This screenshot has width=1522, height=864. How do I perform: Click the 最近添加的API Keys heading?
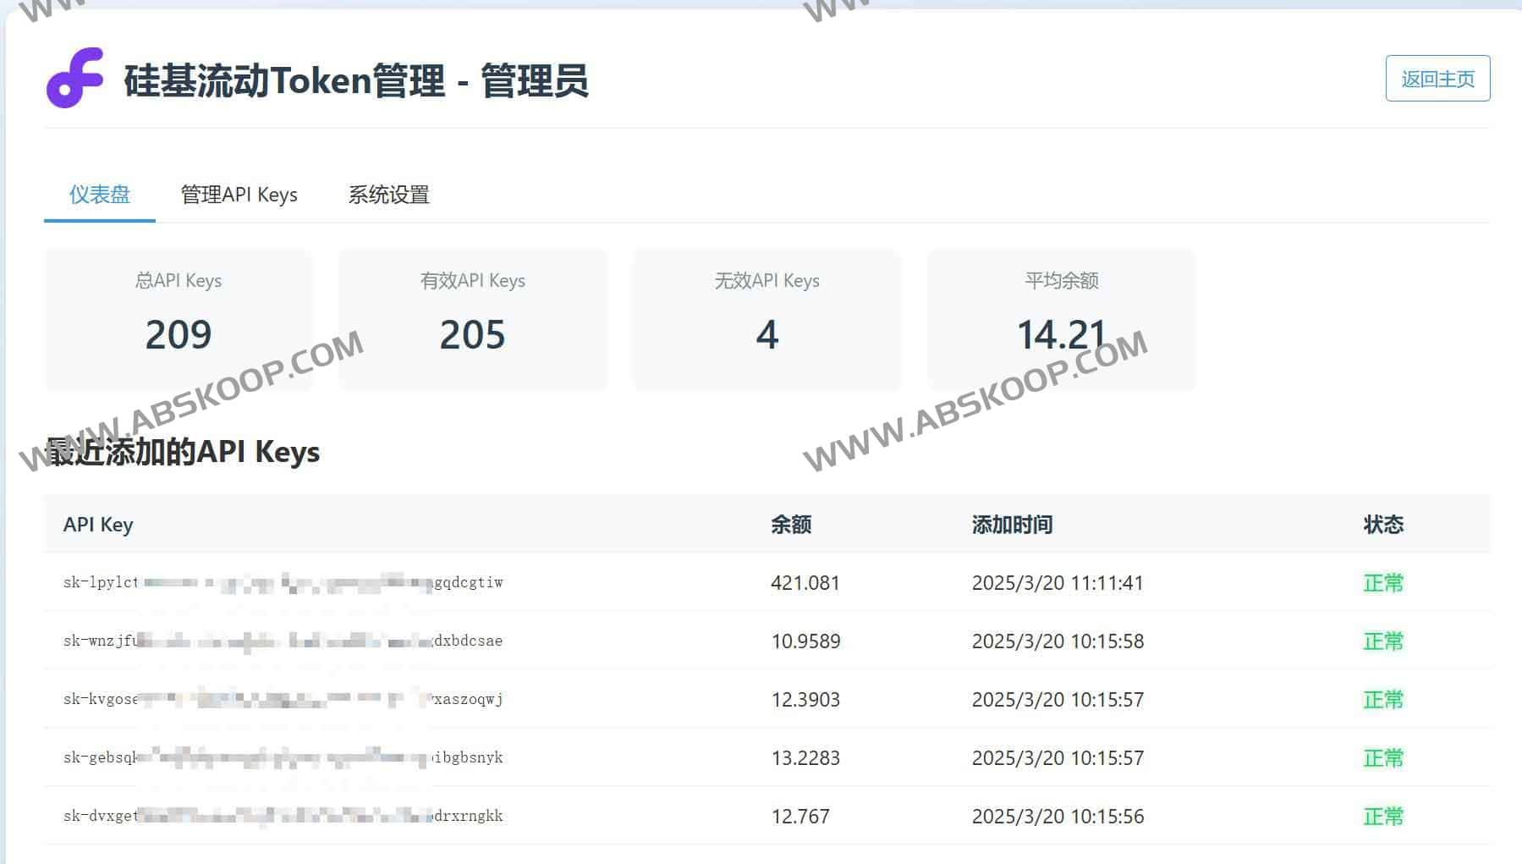183,452
